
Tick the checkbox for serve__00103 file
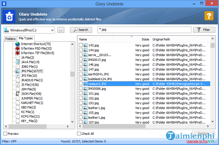(x=81, y=55)
